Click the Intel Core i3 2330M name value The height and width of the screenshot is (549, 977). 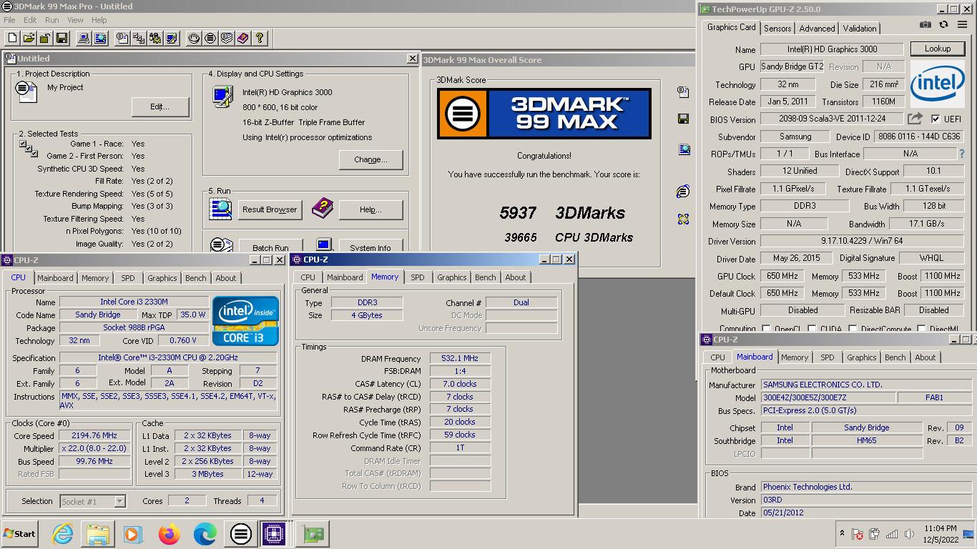(134, 302)
